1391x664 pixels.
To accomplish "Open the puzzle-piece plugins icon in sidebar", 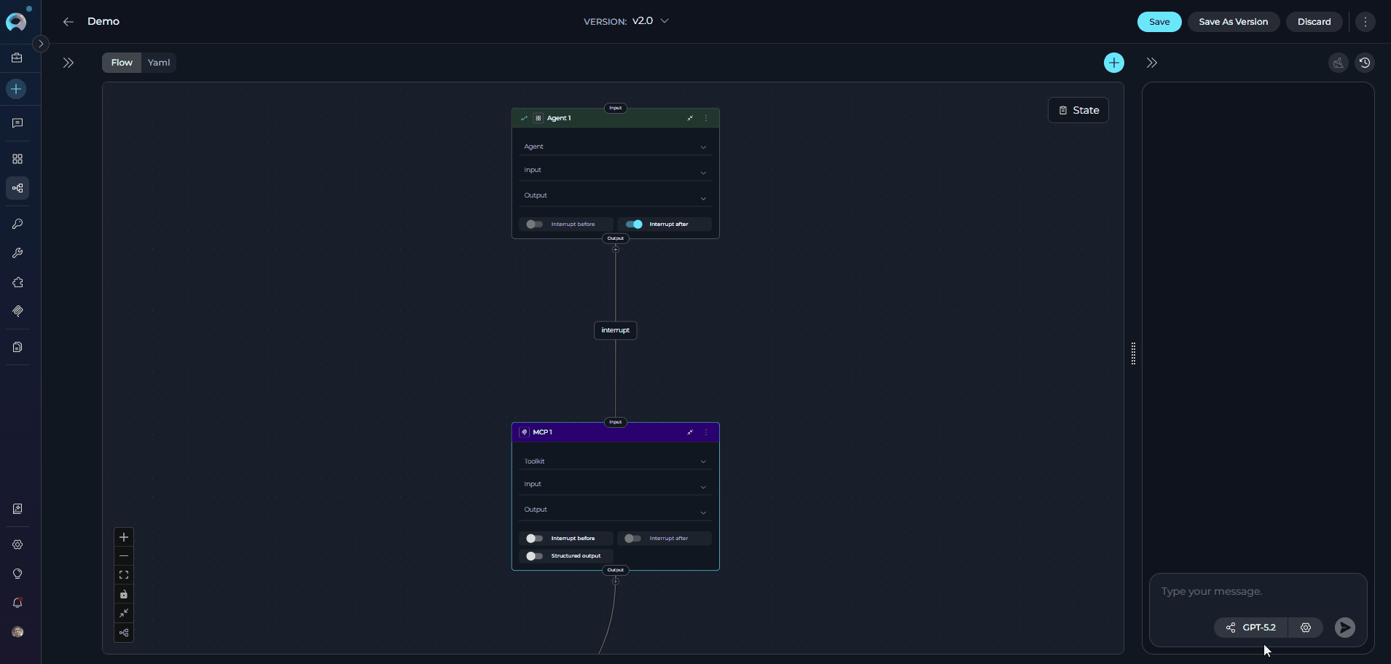I will [17, 283].
